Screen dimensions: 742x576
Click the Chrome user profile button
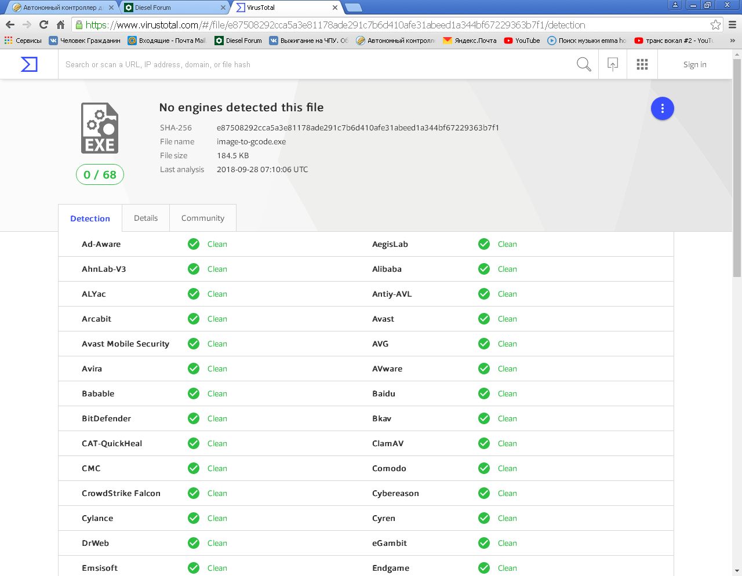[675, 5]
